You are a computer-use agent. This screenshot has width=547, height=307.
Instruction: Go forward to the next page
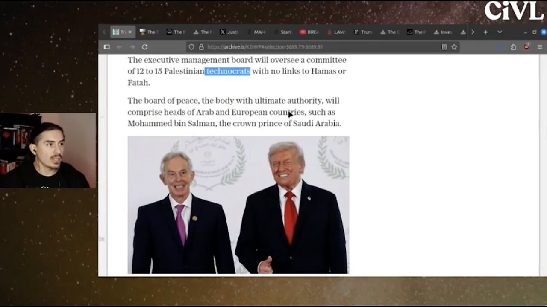coord(132,47)
